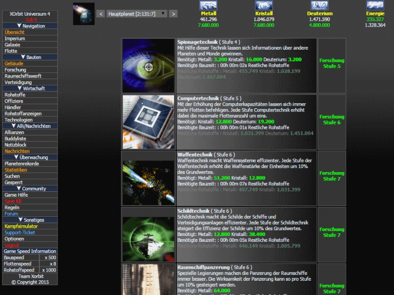Open the Gesperrt list
Screen dimensions: 394x295
tap(14, 182)
